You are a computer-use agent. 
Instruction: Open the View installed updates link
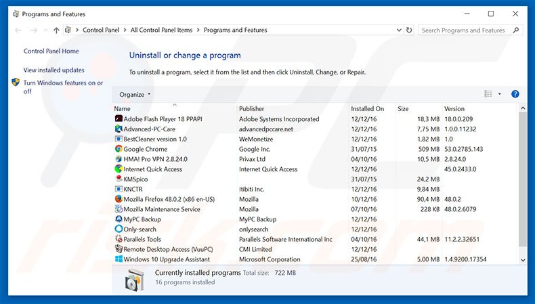(54, 70)
